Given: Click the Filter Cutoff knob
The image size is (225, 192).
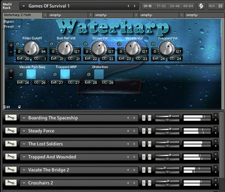Looking at the screenshot, I should [31, 48].
